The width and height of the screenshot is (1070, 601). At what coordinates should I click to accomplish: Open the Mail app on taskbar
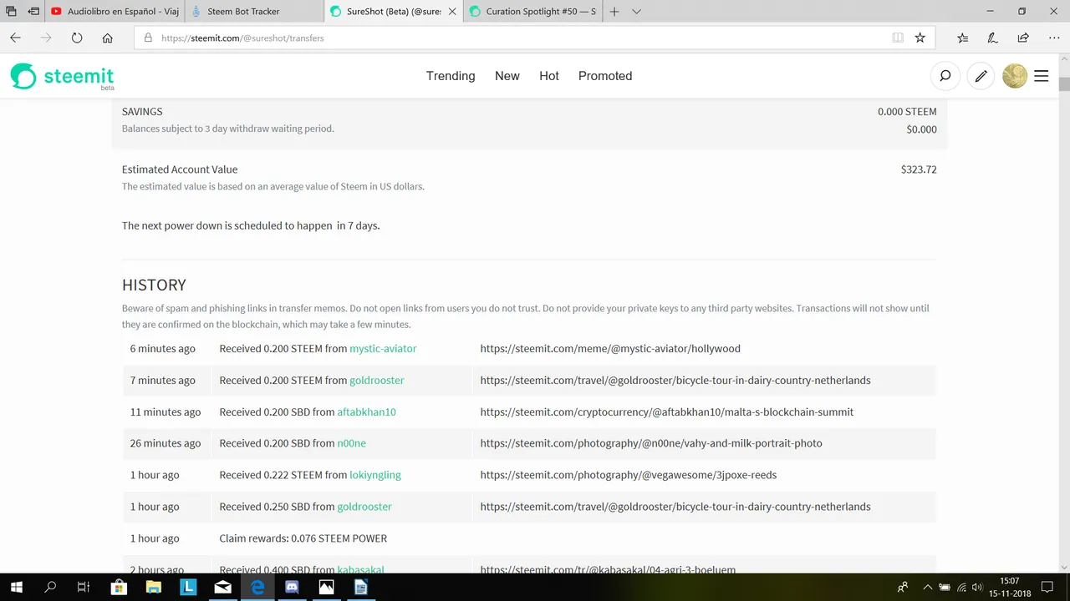(x=223, y=587)
